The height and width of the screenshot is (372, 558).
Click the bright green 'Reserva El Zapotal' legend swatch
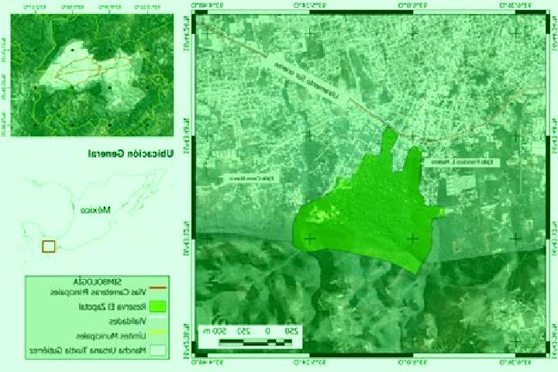tap(157, 306)
